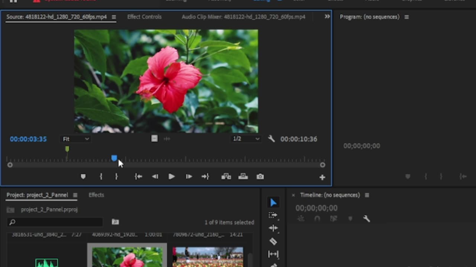Select the Ripple Edit tool
The height and width of the screenshot is (267, 476).
(273, 228)
